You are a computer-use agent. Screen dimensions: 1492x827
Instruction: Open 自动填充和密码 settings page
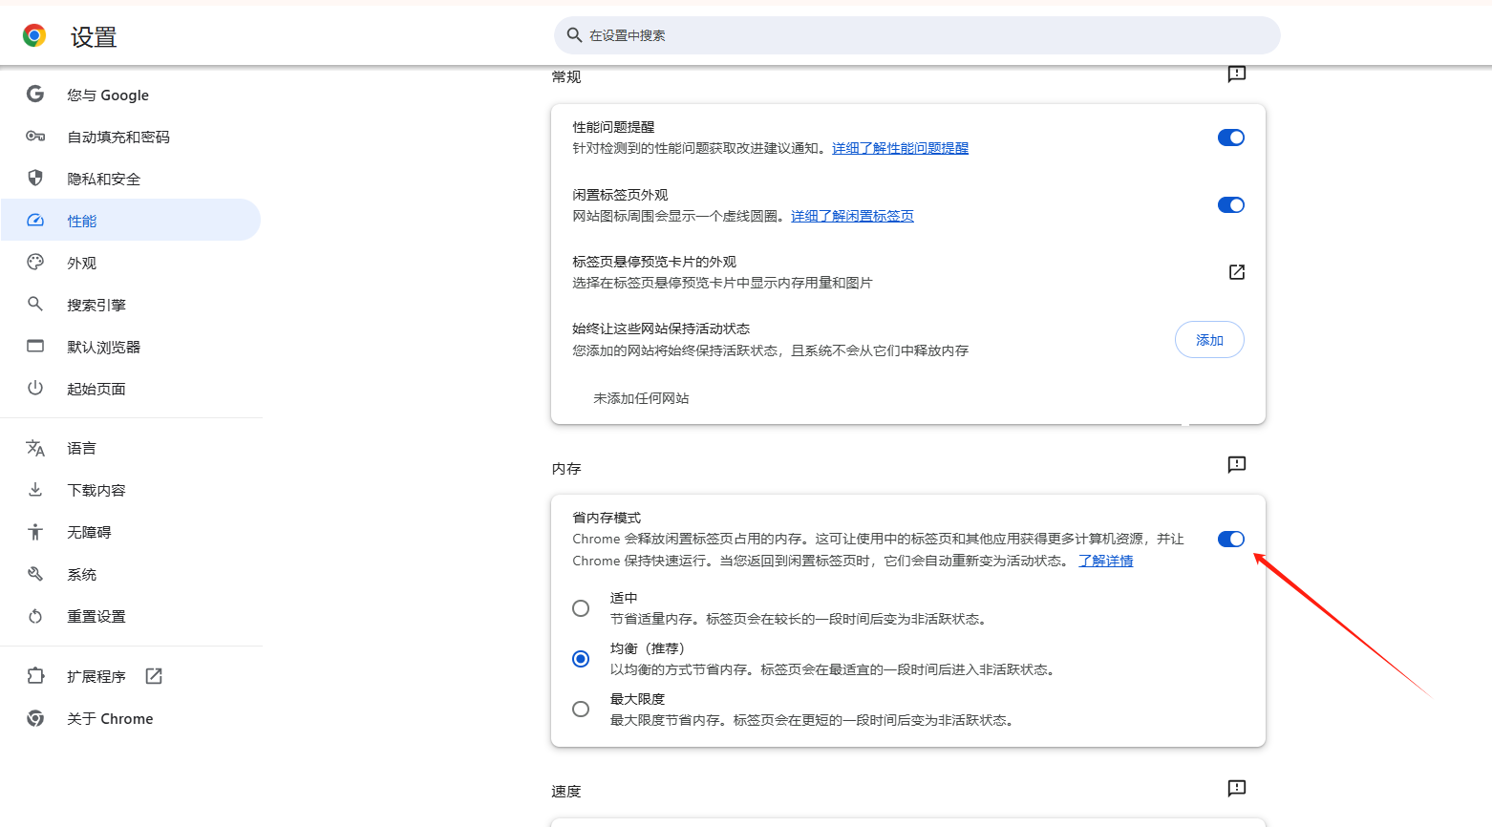[131, 137]
